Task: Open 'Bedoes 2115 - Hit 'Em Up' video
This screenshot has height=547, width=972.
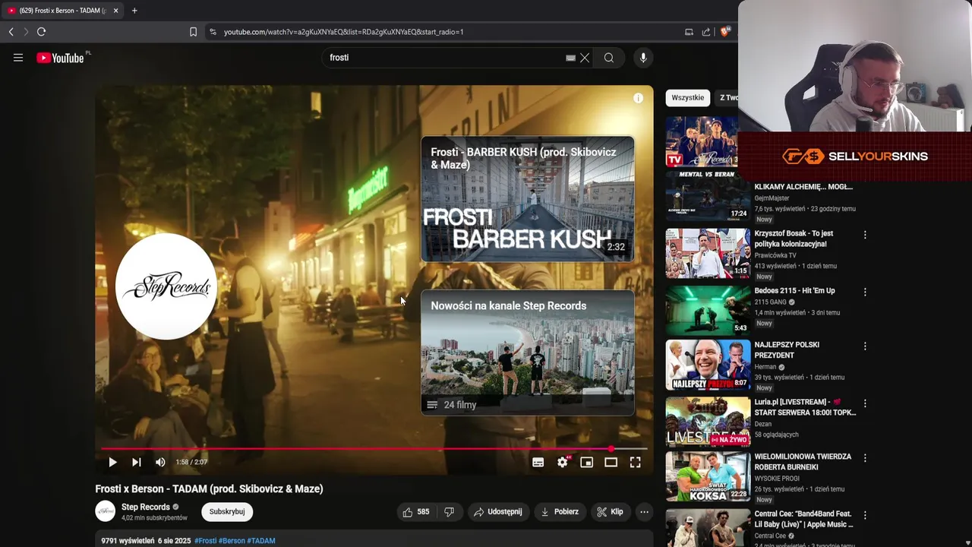Action: [x=794, y=290]
